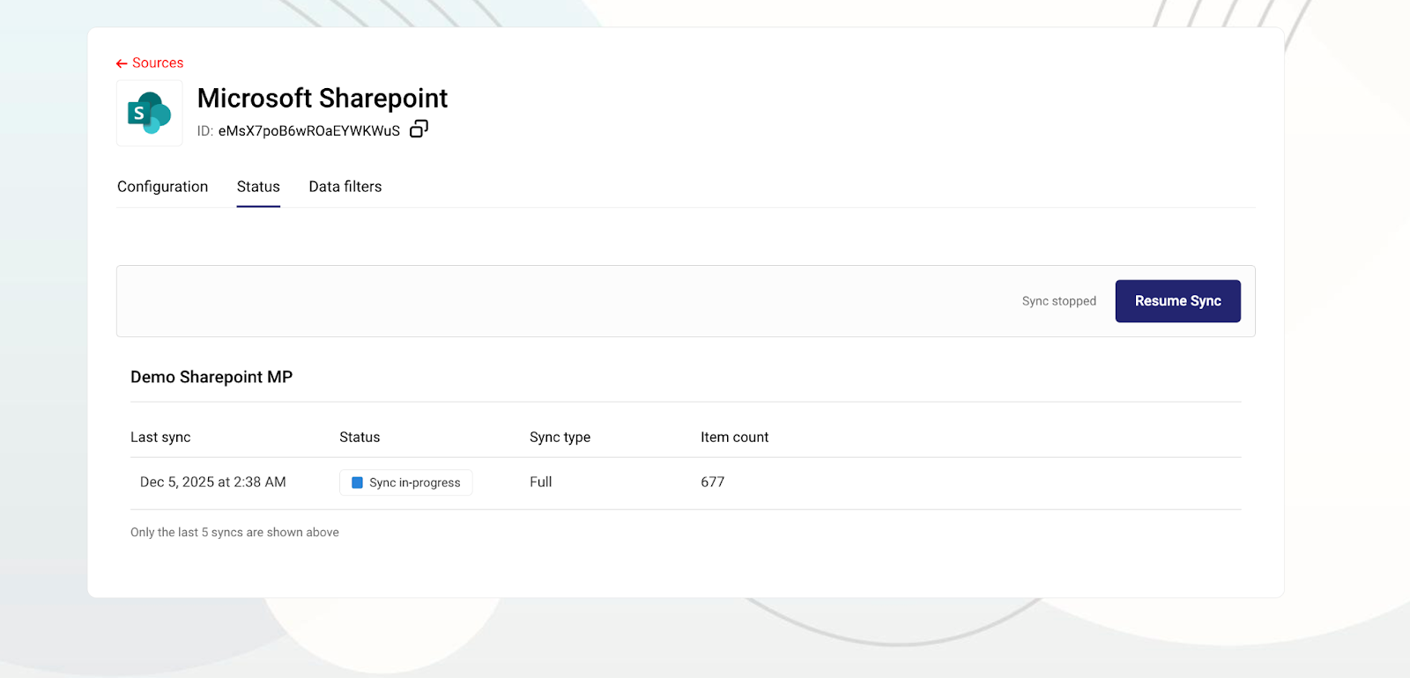Image resolution: width=1410 pixels, height=678 pixels.
Task: Click the blue square sync status icon
Action: point(357,483)
